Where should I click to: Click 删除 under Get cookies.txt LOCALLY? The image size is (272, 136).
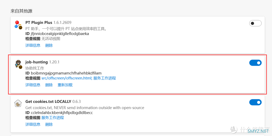[49, 124]
